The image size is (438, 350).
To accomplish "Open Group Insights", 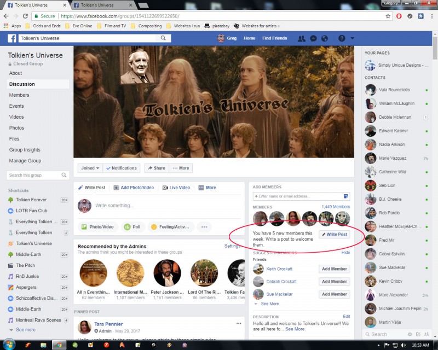I will [x=25, y=150].
